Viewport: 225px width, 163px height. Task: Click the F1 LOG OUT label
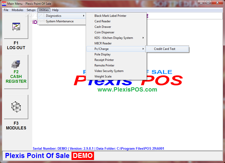point(16,45)
